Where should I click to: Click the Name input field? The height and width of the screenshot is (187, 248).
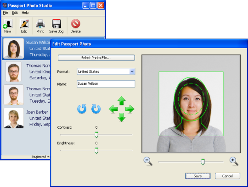(106, 84)
